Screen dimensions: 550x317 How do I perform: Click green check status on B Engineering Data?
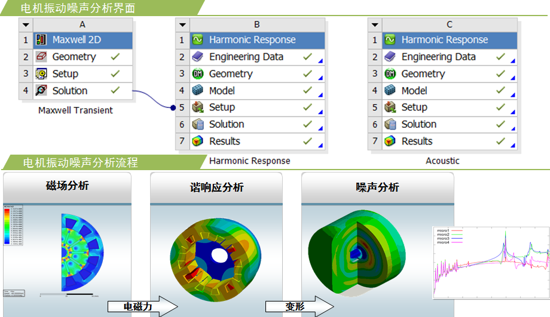pos(308,56)
